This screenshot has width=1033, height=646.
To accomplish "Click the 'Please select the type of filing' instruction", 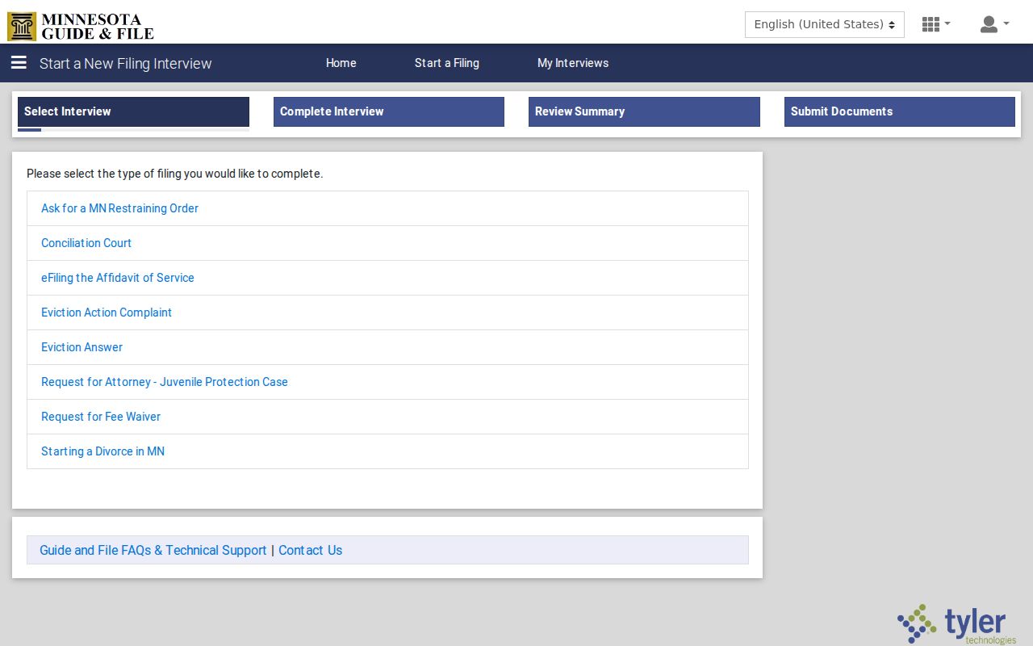I will click(x=174, y=174).
